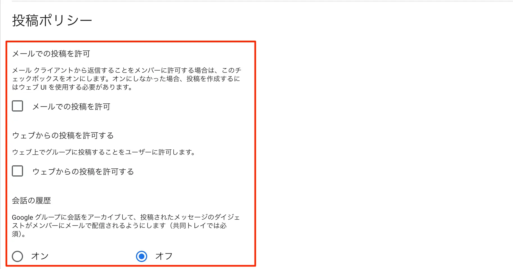
Task: Click the ウェブからの投稿を許可する section heading
Action: [x=63, y=135]
